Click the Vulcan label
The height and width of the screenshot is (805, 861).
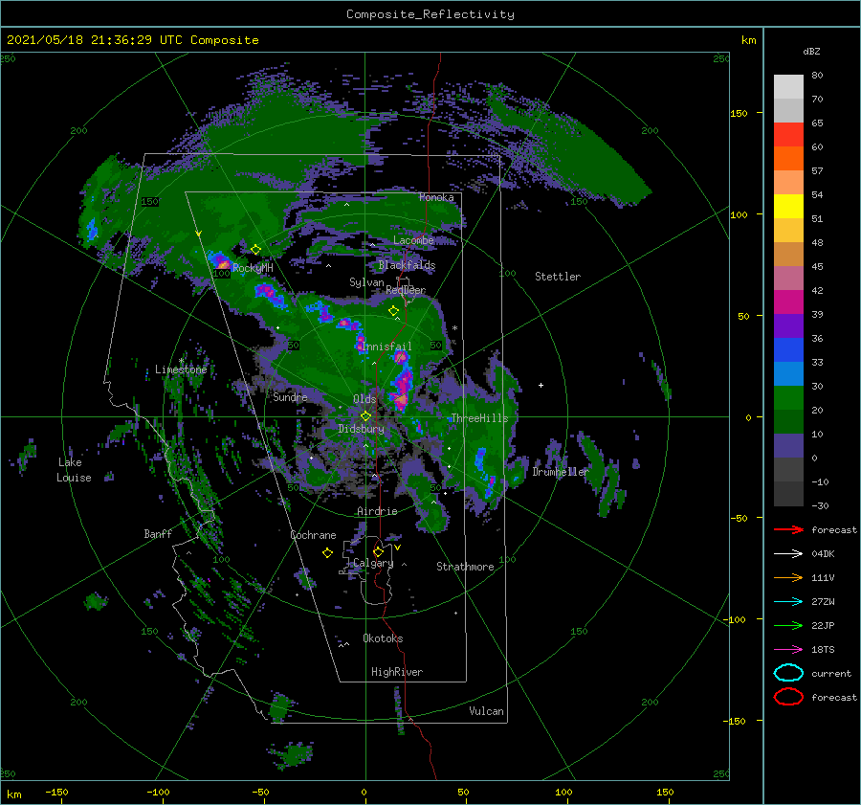pos(486,711)
